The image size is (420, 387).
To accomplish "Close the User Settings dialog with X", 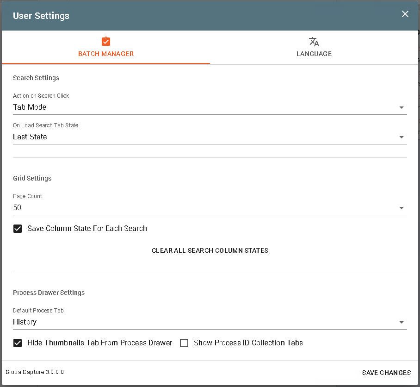I will pyautogui.click(x=405, y=14).
